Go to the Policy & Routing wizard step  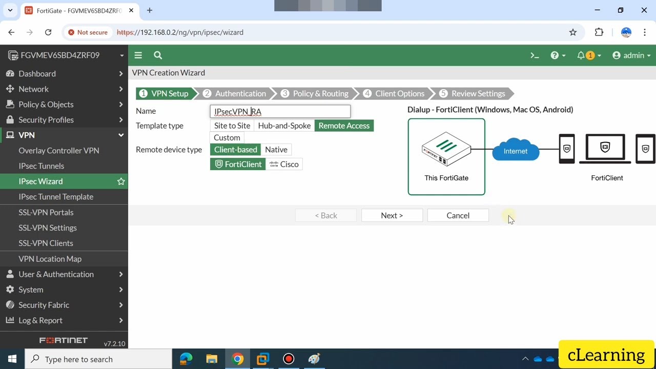point(314,94)
